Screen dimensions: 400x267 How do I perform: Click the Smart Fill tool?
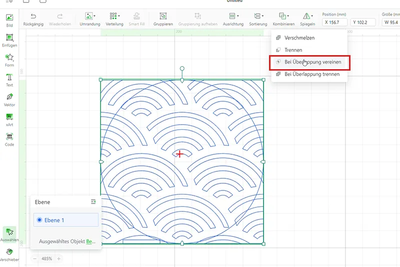(x=136, y=20)
